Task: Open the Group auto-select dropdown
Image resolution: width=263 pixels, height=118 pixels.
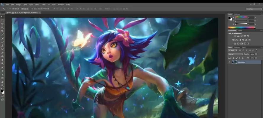Action: click(x=25, y=9)
